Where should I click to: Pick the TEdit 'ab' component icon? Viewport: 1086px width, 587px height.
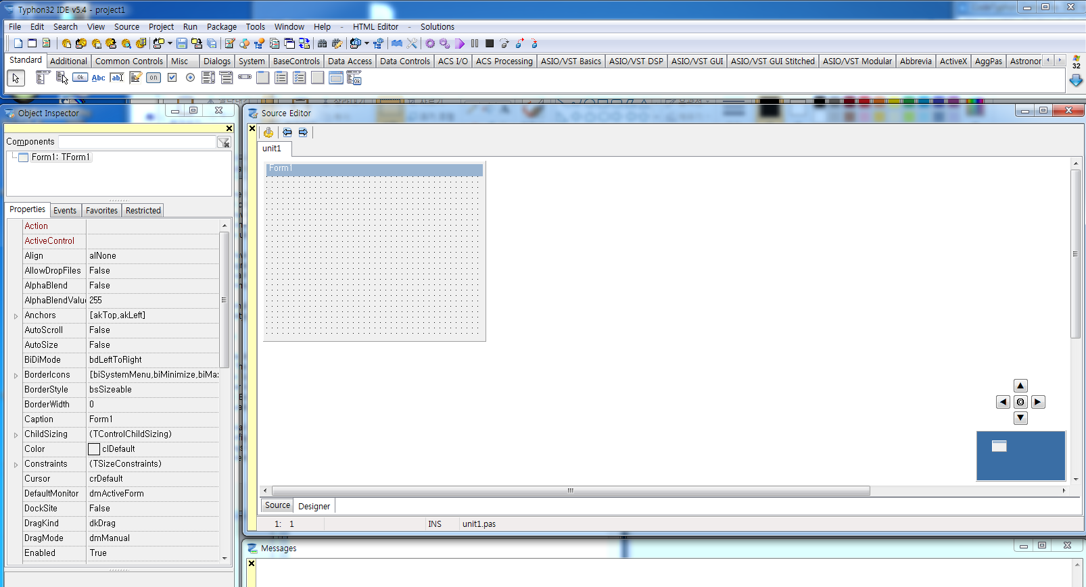click(117, 78)
